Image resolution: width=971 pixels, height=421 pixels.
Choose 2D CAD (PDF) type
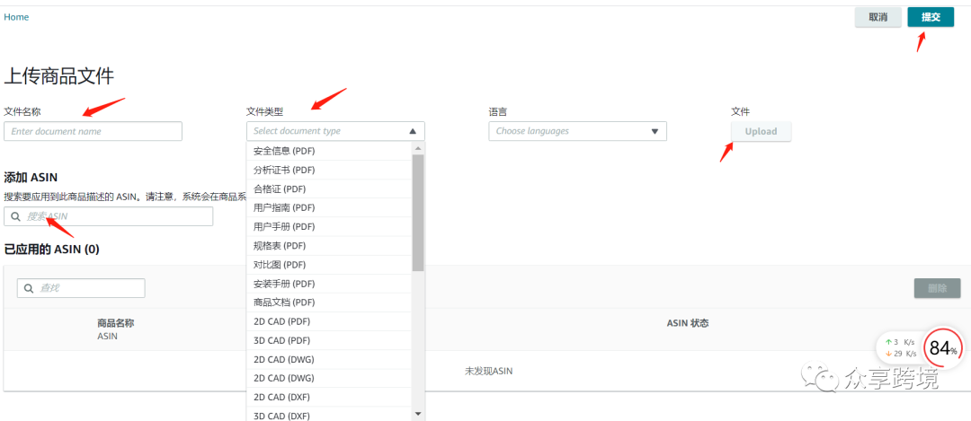tap(329, 321)
